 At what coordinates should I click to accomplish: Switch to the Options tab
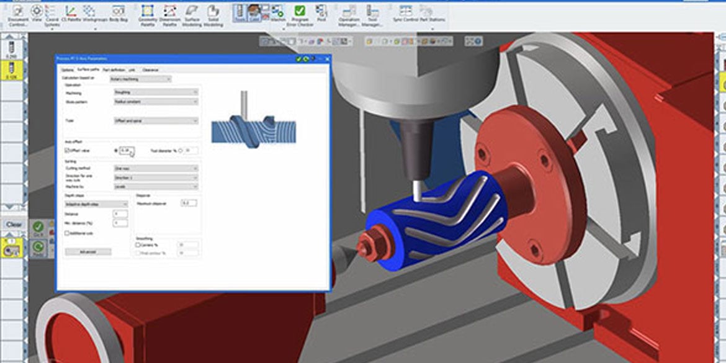click(x=68, y=70)
